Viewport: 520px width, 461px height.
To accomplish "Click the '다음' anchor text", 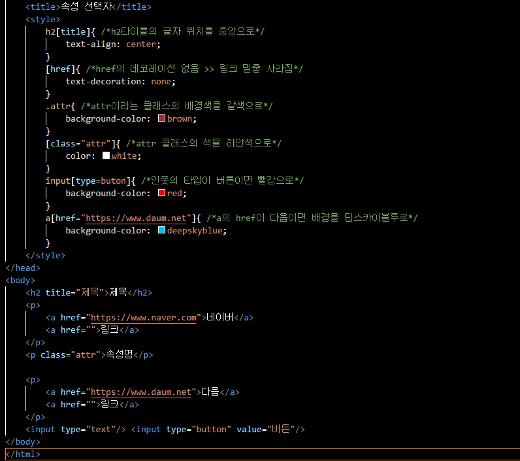I will tap(210, 392).
